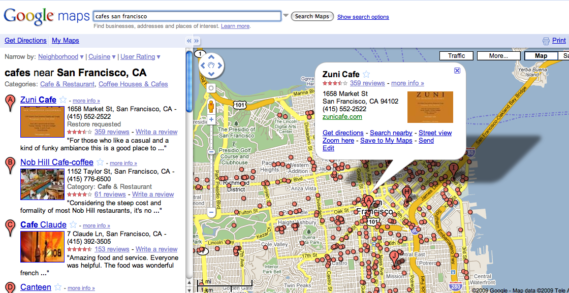Image resolution: width=569 pixels, height=293 pixels.
Task: Open Cafe Claude result title
Action: tap(43, 224)
